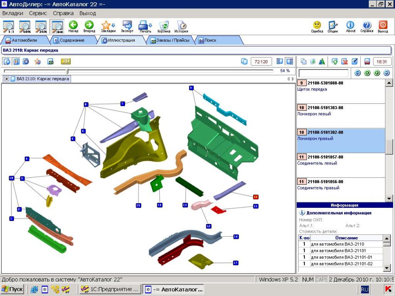Click the edit note icon

tap(355, 62)
